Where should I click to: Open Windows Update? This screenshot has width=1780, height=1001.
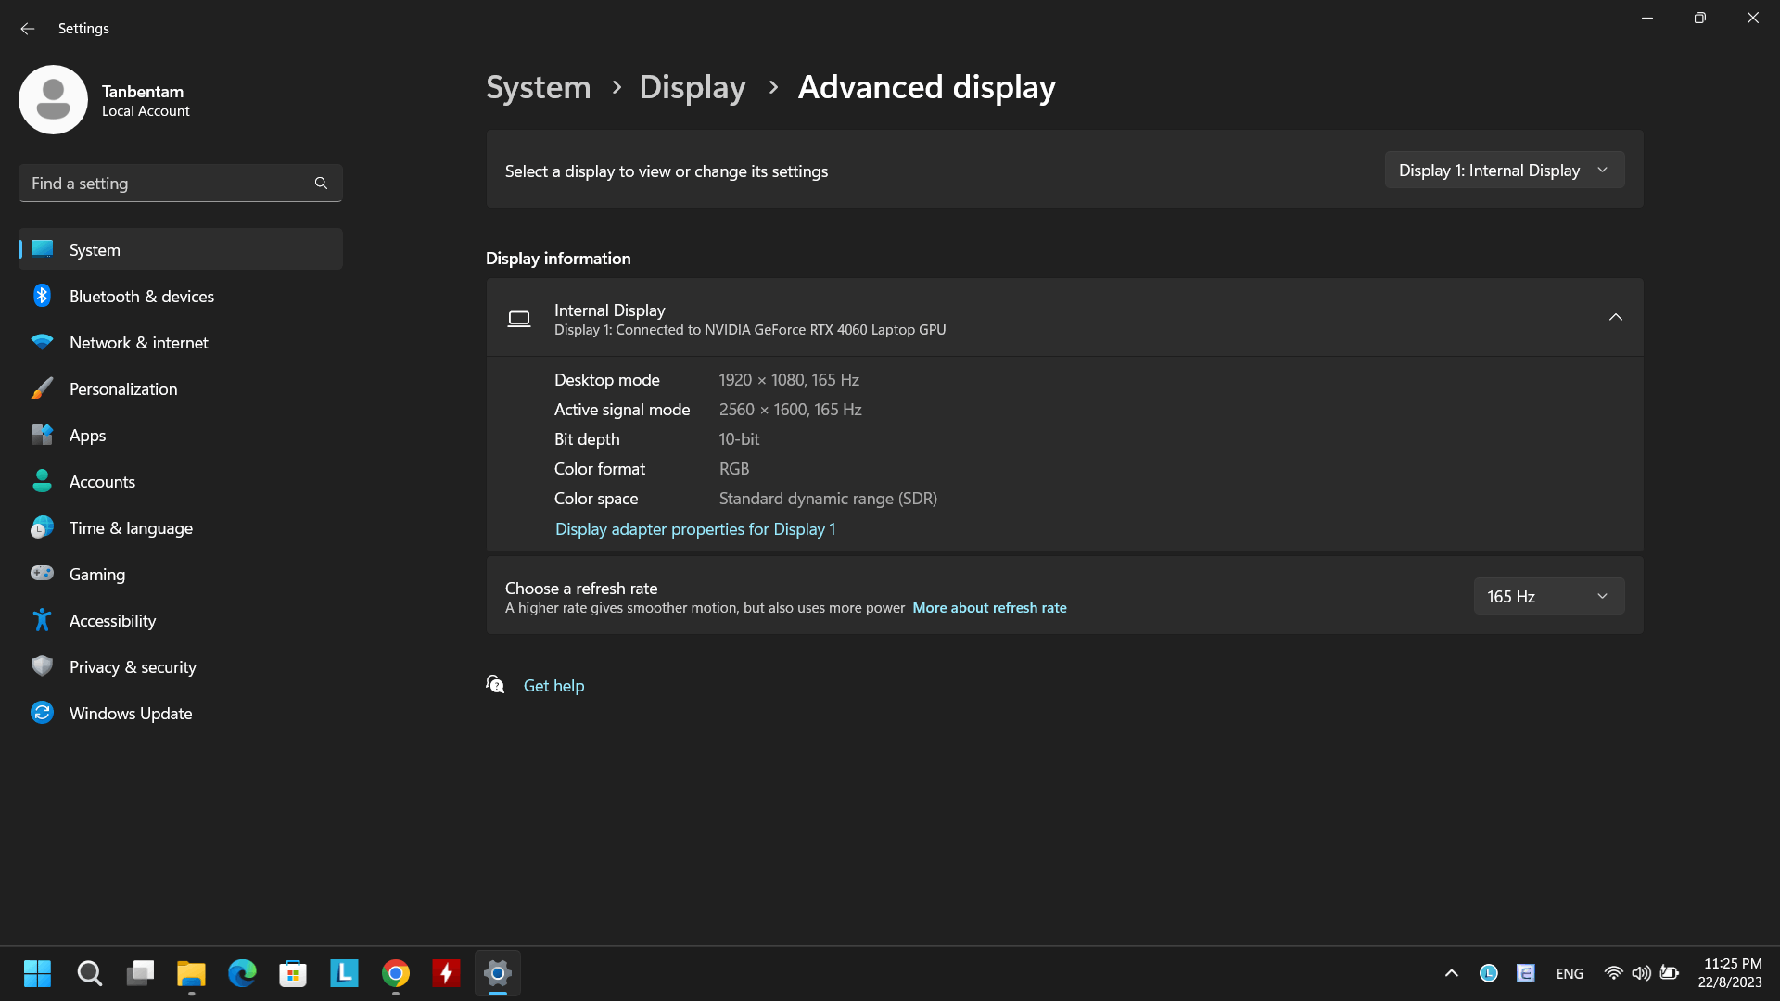click(x=131, y=713)
